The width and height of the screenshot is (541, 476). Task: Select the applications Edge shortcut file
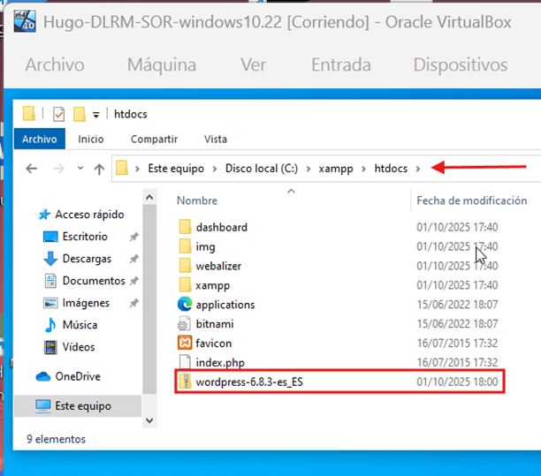tap(225, 305)
